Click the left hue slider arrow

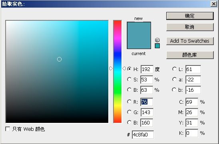click(x=111, y=69)
